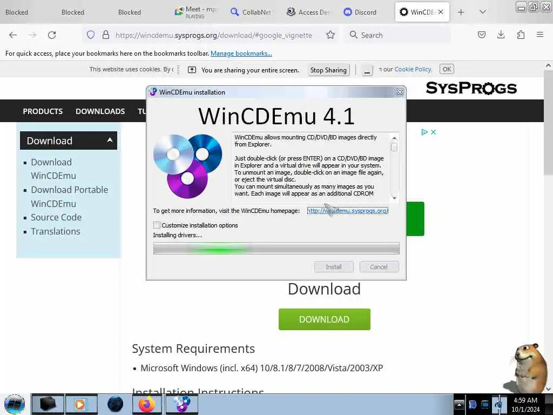The width and height of the screenshot is (553, 415).
Task: Close the WinCDEmu browser tab
Action: (441, 12)
